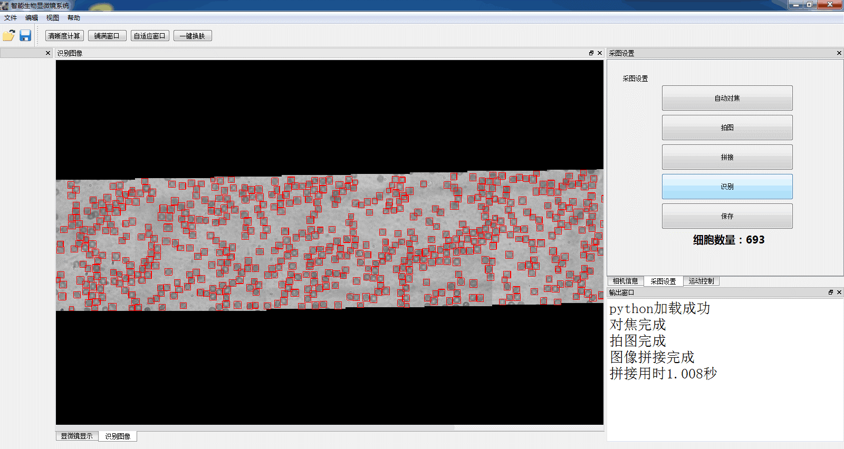Image resolution: width=844 pixels, height=449 pixels.
Task: Select the 识别图像 bottom tab
Action: point(118,436)
